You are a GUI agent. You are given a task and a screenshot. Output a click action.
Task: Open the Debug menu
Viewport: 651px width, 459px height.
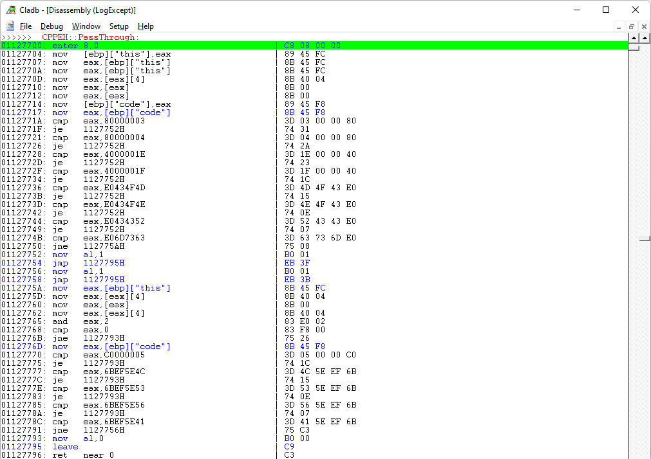[x=52, y=26]
